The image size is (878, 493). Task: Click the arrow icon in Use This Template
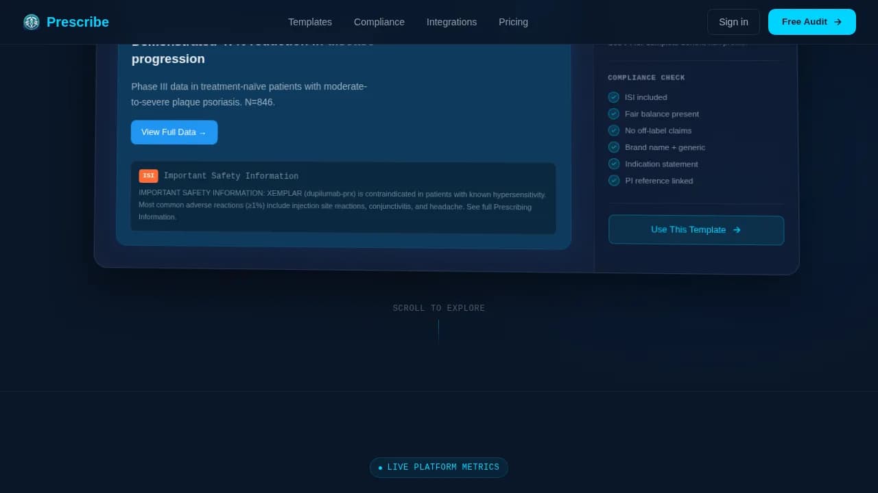[737, 230]
